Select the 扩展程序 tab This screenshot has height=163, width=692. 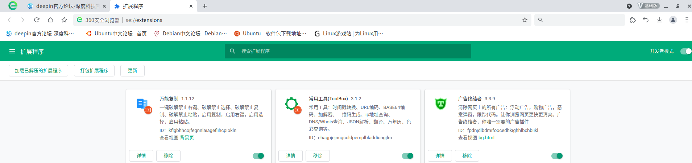pyautogui.click(x=153, y=6)
